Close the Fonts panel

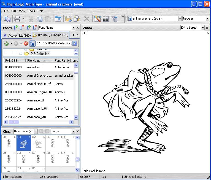(77, 28)
